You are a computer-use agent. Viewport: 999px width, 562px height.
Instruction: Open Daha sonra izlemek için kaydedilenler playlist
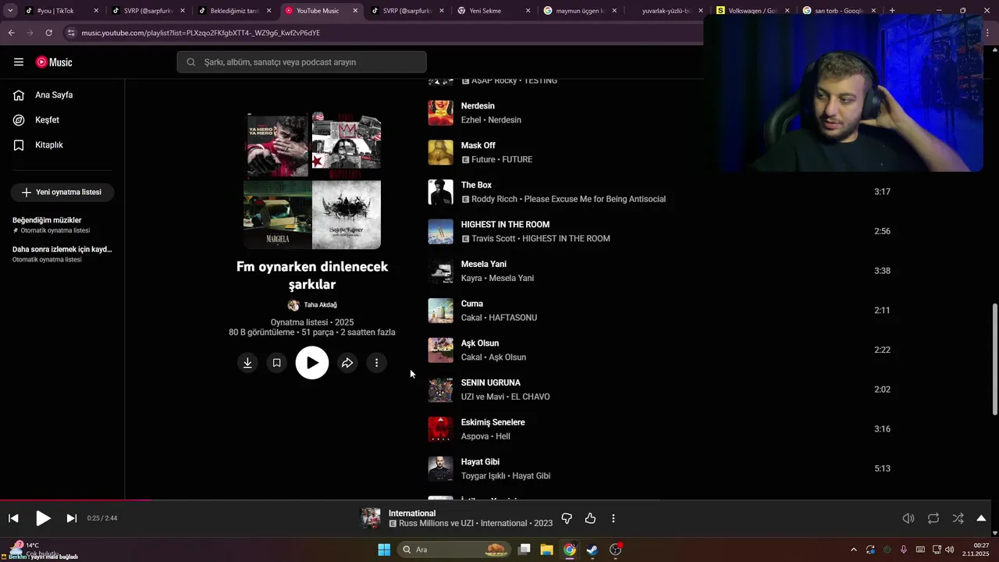coord(62,254)
